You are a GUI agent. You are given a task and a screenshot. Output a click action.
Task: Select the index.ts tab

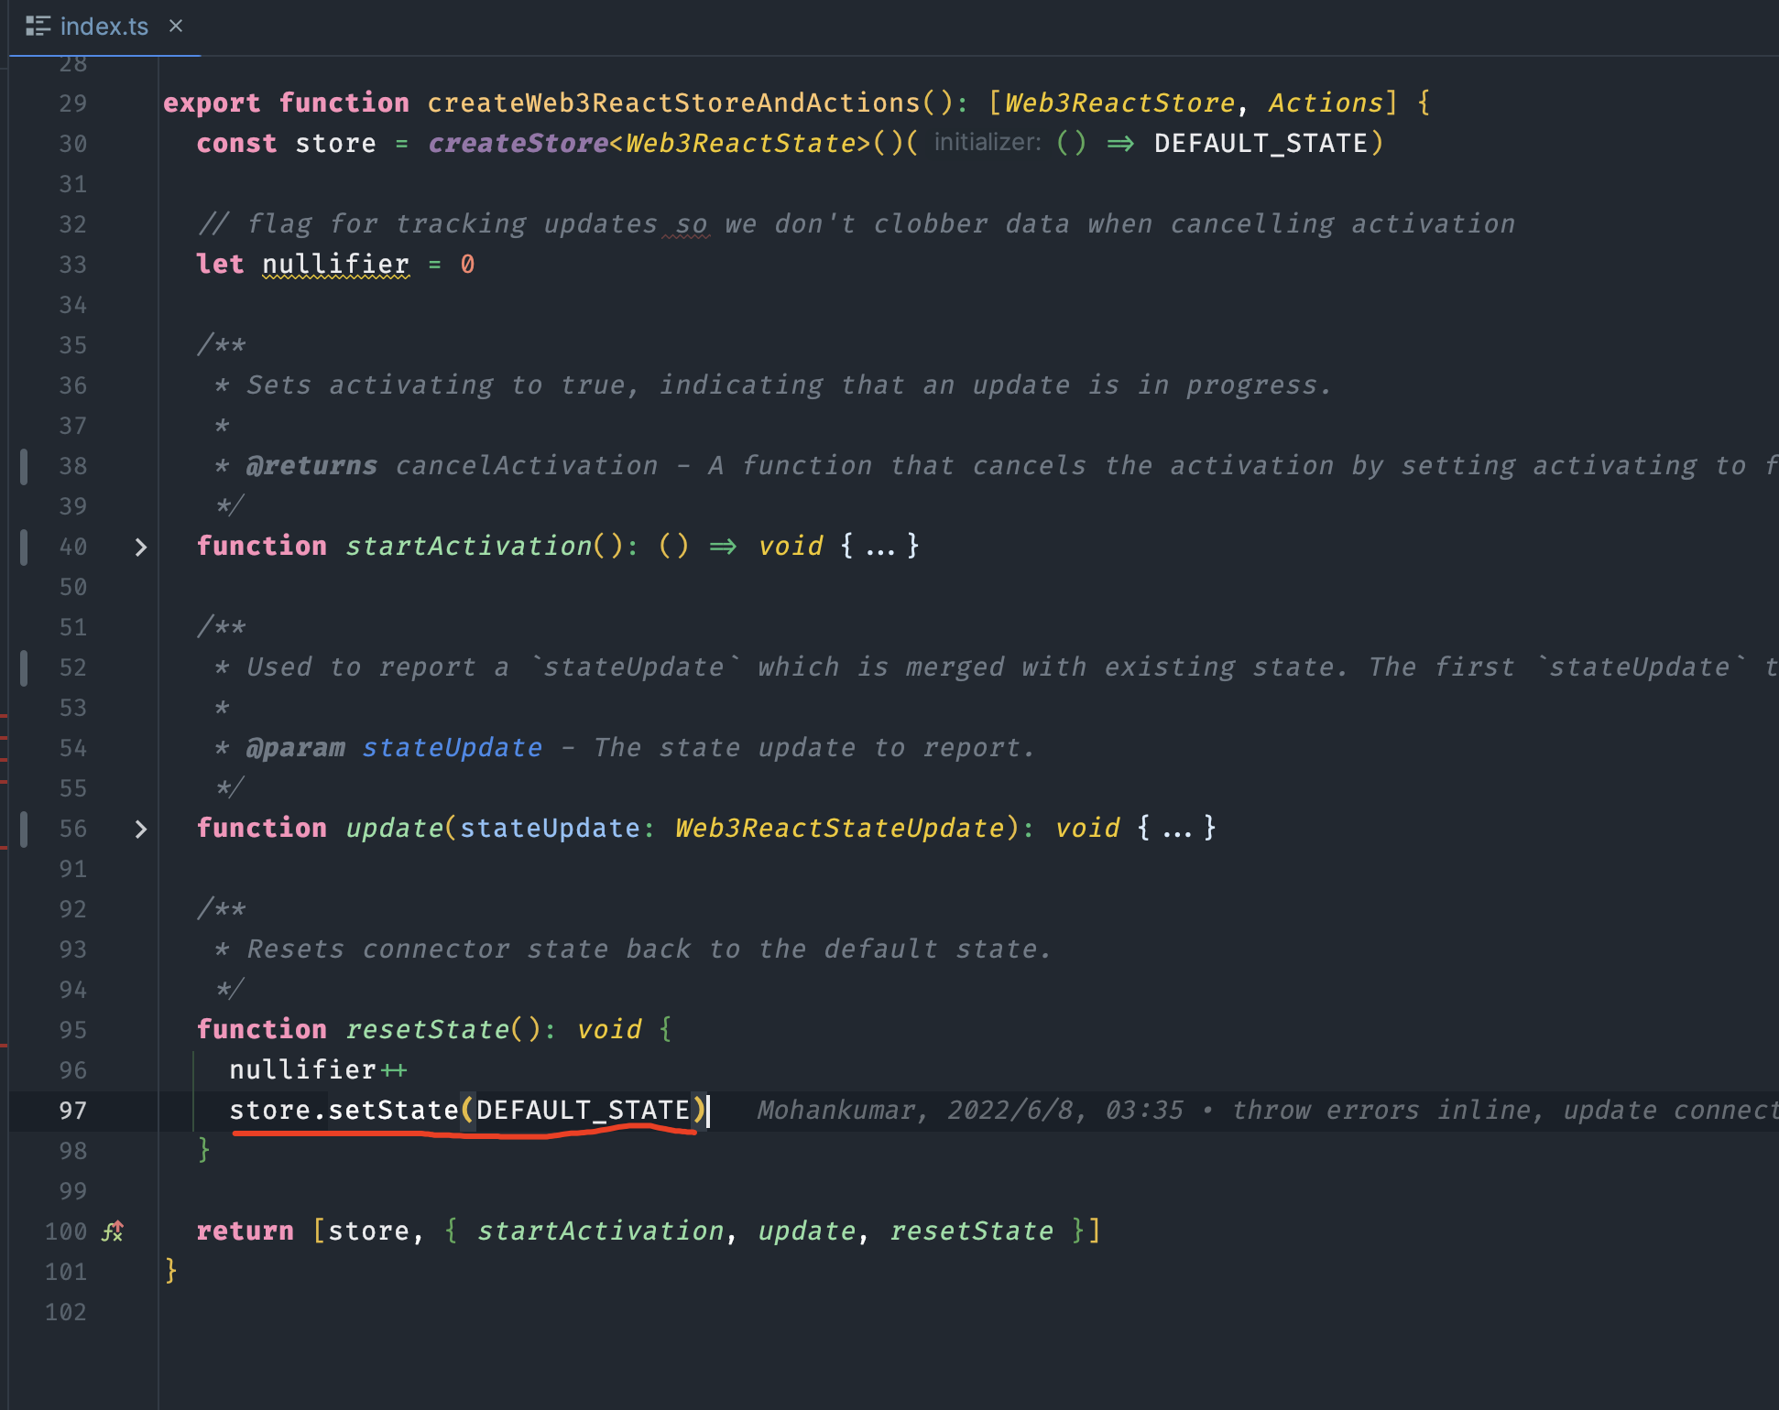coord(104,27)
